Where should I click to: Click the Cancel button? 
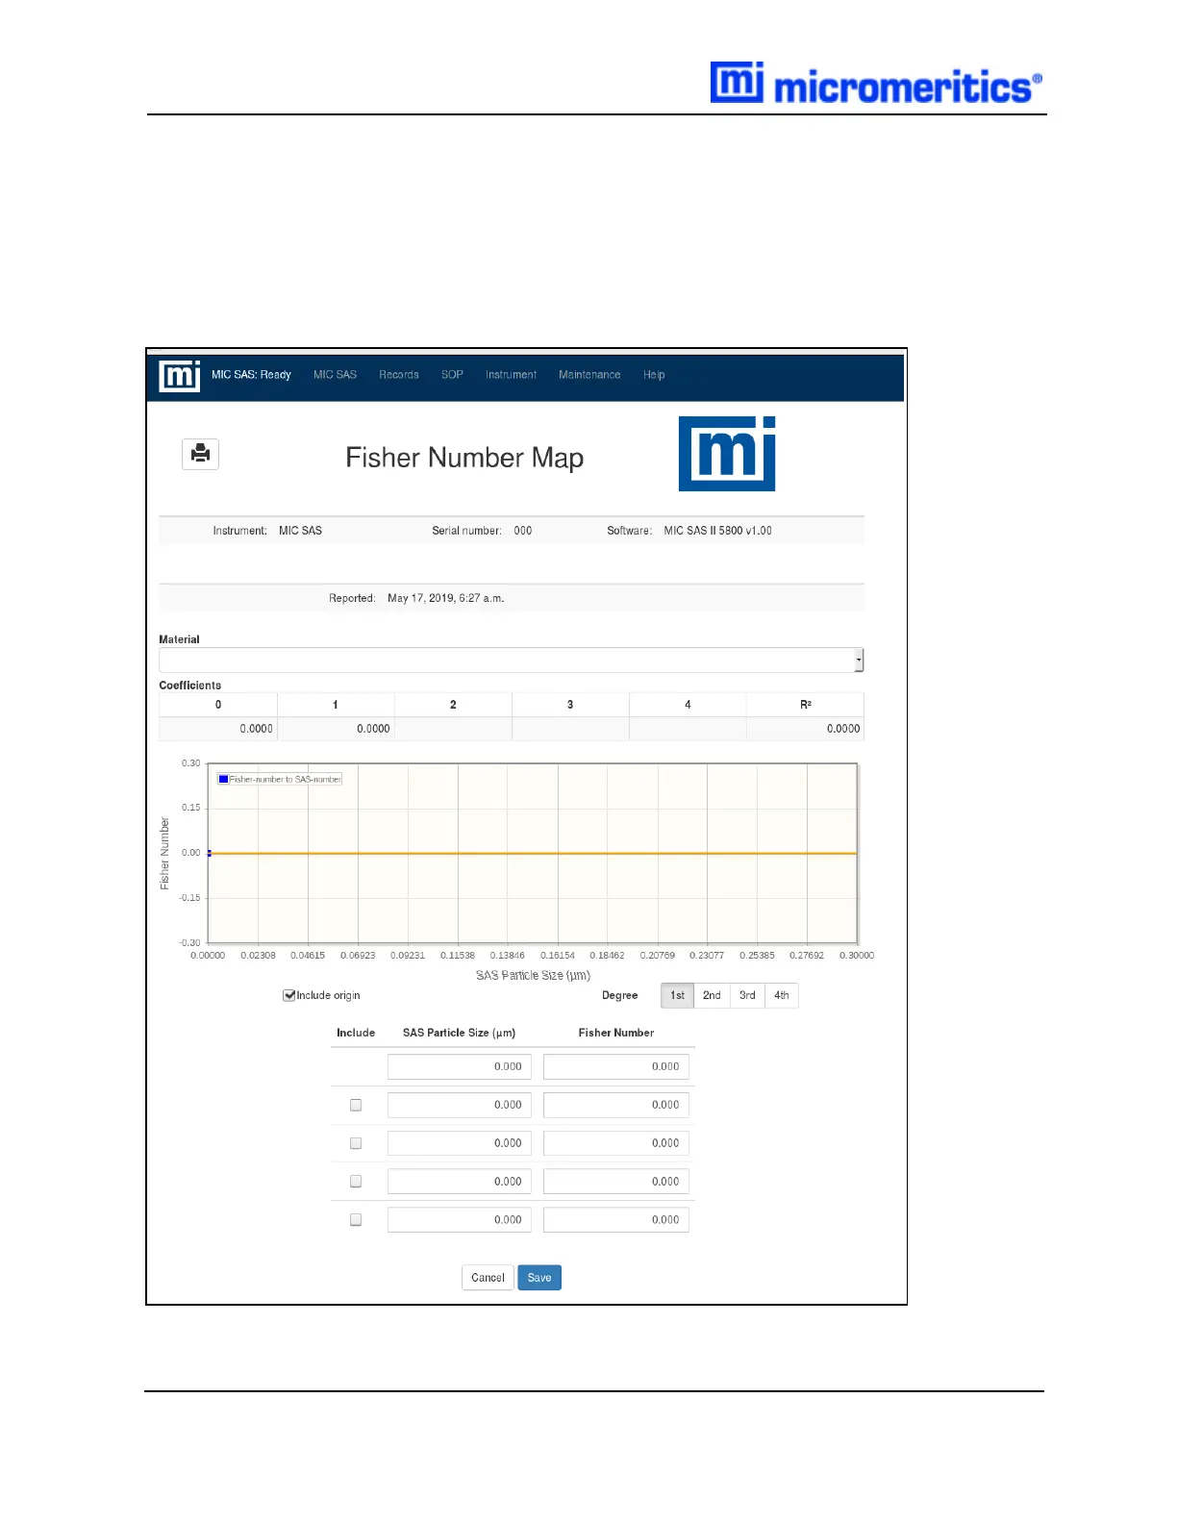(488, 1277)
